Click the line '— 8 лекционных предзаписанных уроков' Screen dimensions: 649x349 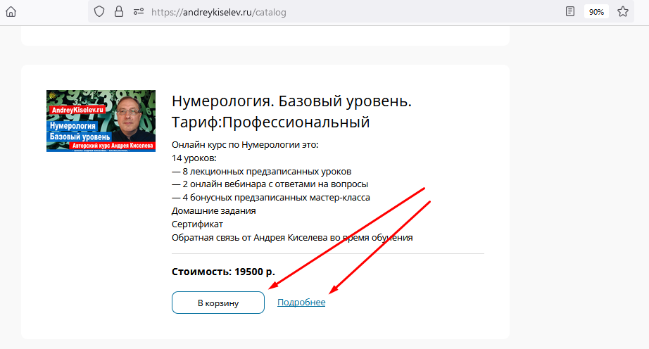click(x=262, y=171)
